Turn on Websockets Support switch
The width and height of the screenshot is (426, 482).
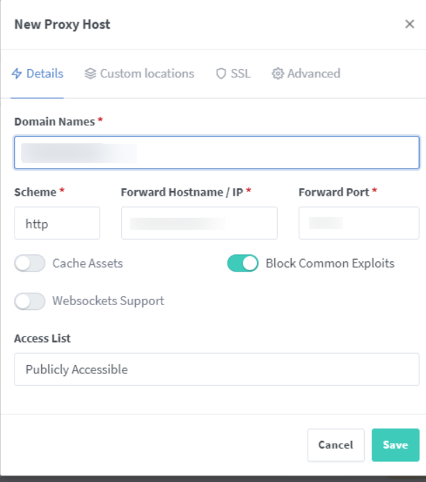tap(30, 301)
